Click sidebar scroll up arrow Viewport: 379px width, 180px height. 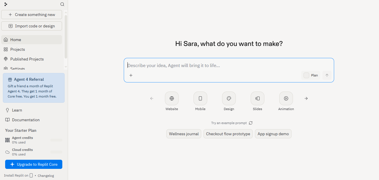coord(66,12)
